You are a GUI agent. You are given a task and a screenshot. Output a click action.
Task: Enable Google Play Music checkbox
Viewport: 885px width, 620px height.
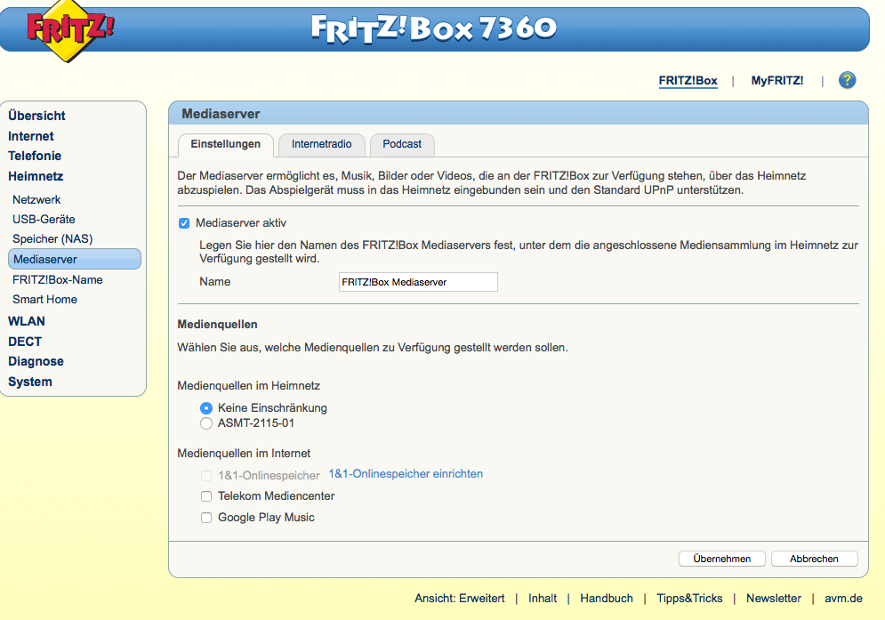(x=206, y=518)
